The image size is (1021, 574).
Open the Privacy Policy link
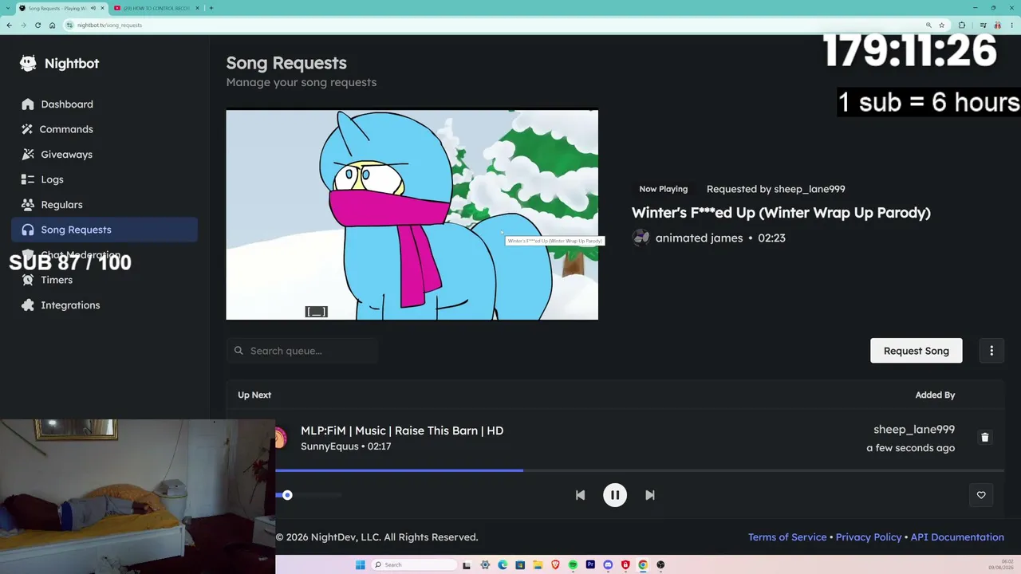tap(869, 537)
